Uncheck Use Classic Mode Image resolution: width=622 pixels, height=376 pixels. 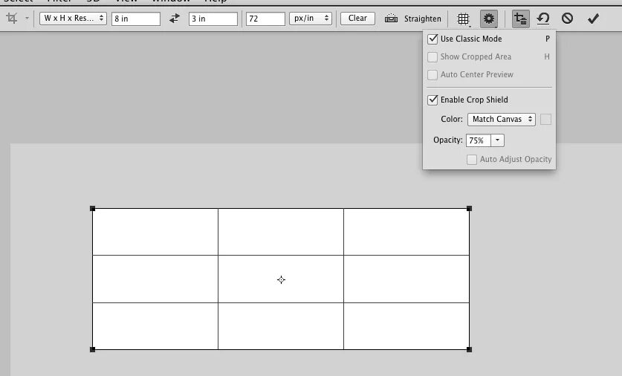tap(433, 39)
